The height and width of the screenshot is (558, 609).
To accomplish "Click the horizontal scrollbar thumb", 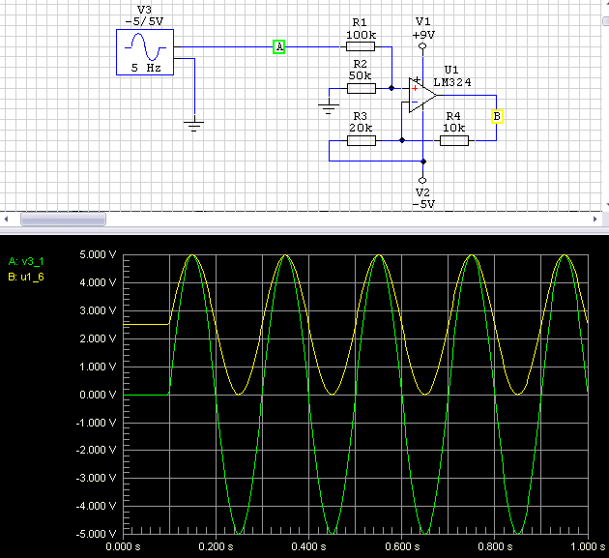I will [x=63, y=220].
